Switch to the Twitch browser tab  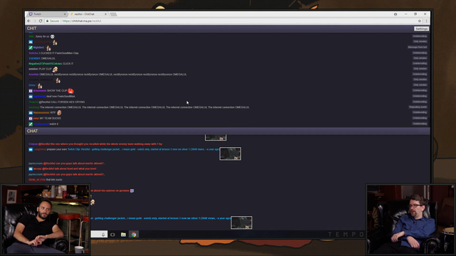tap(46, 14)
